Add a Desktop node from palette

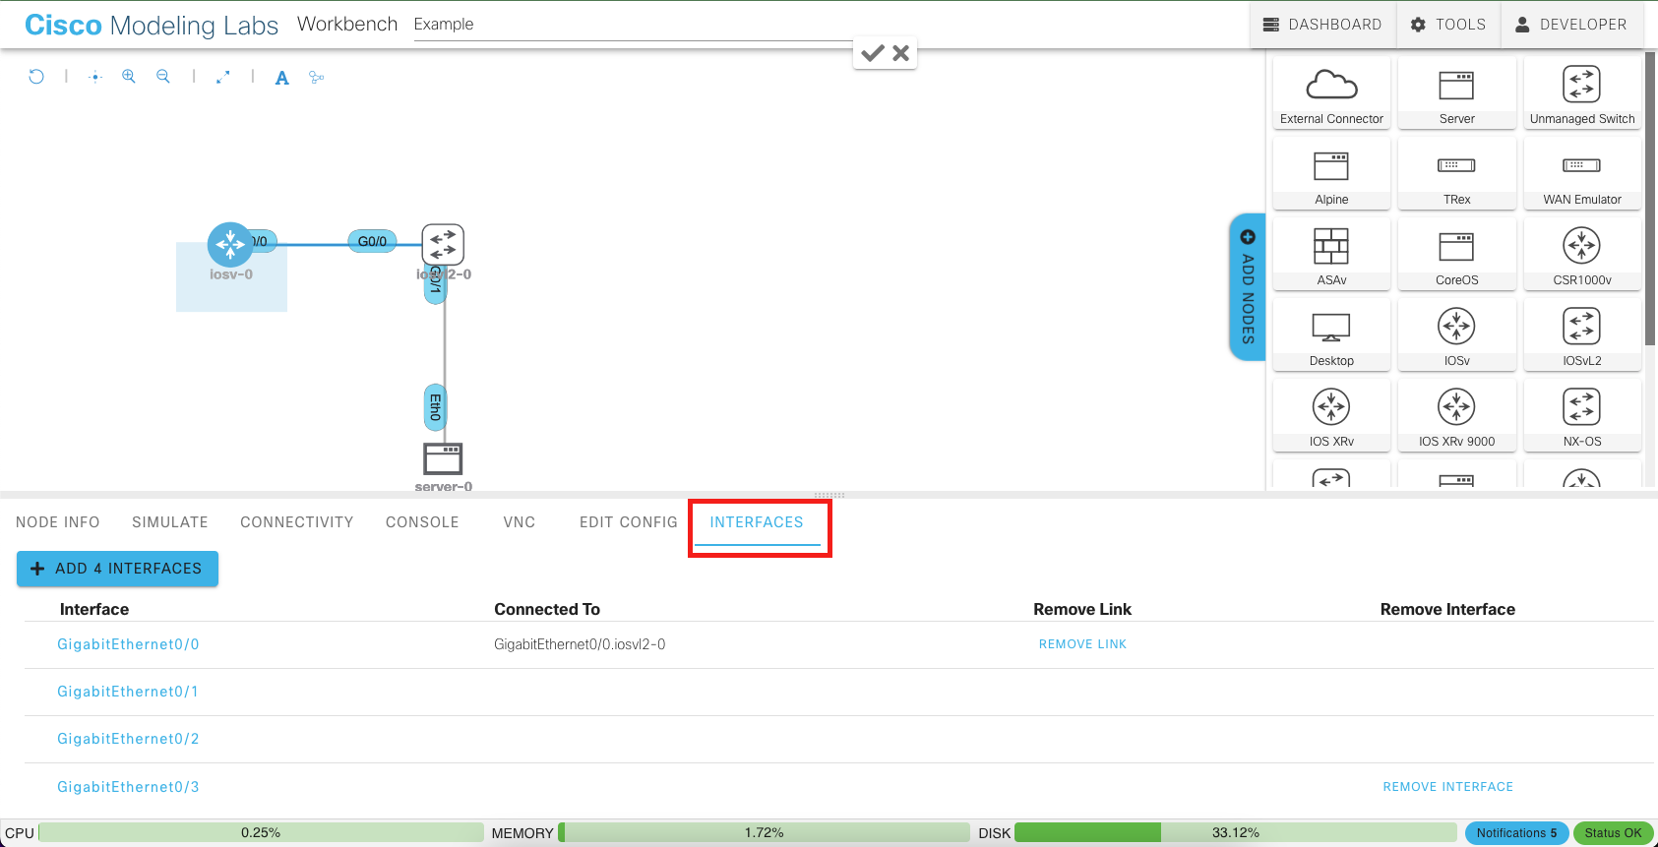tap(1331, 334)
